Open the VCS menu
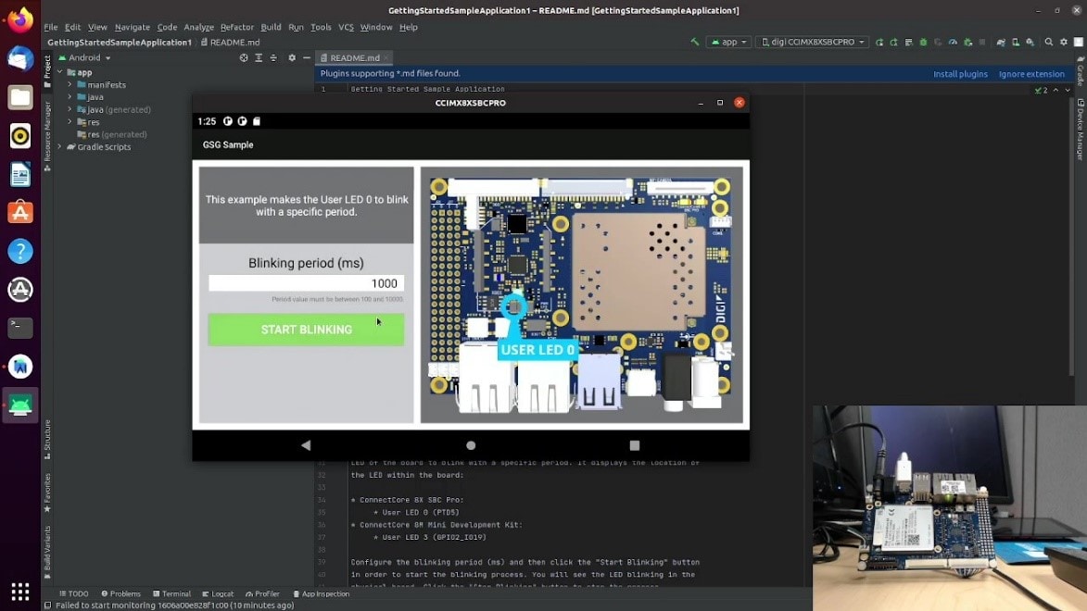 346,27
